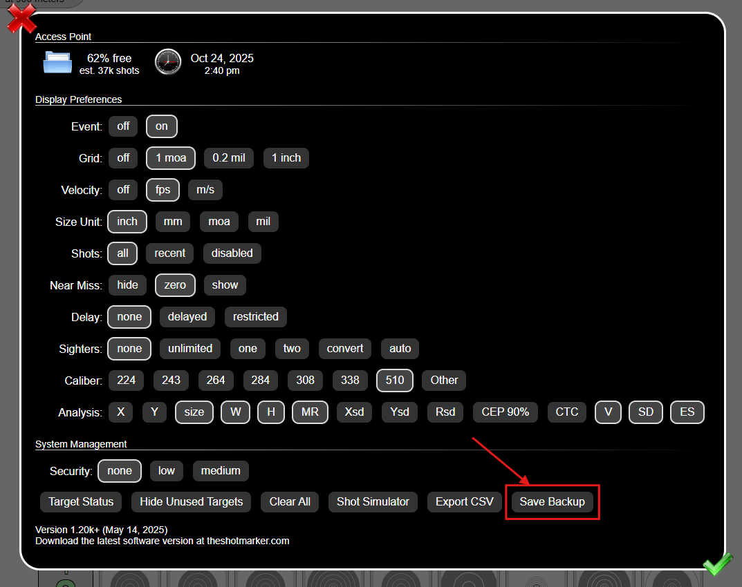Image resolution: width=742 pixels, height=587 pixels.
Task: Enable the Rsd analysis statistic
Action: point(445,412)
